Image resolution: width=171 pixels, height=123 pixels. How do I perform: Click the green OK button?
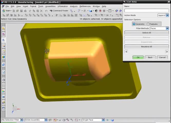(138, 57)
